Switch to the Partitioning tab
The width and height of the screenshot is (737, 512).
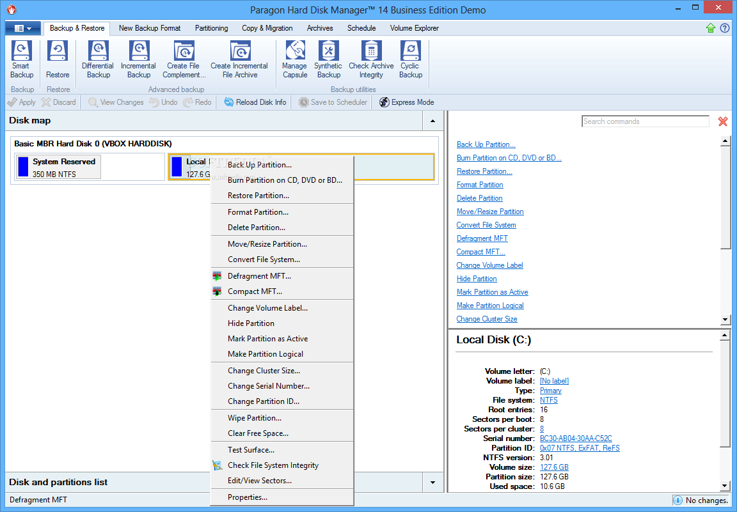[212, 28]
